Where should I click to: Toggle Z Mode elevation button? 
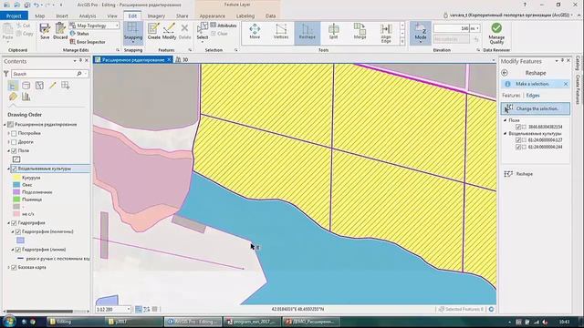tap(421, 33)
